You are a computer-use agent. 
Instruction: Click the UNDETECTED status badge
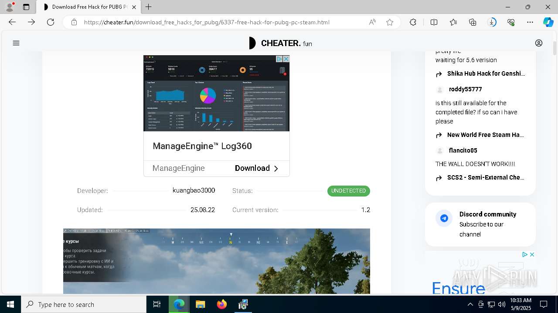[x=349, y=191]
